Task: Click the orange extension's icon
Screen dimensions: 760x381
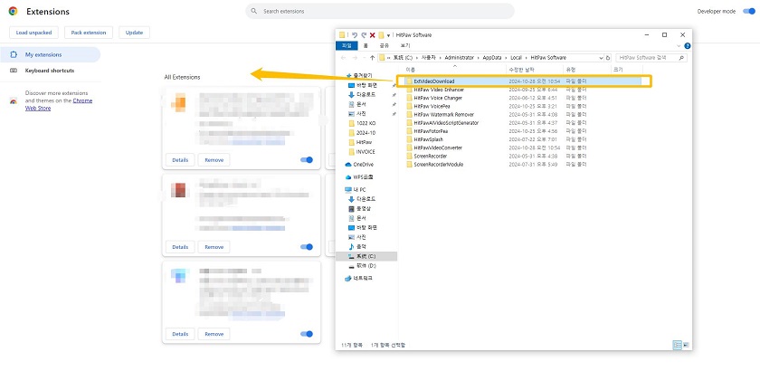Action: 179,102
